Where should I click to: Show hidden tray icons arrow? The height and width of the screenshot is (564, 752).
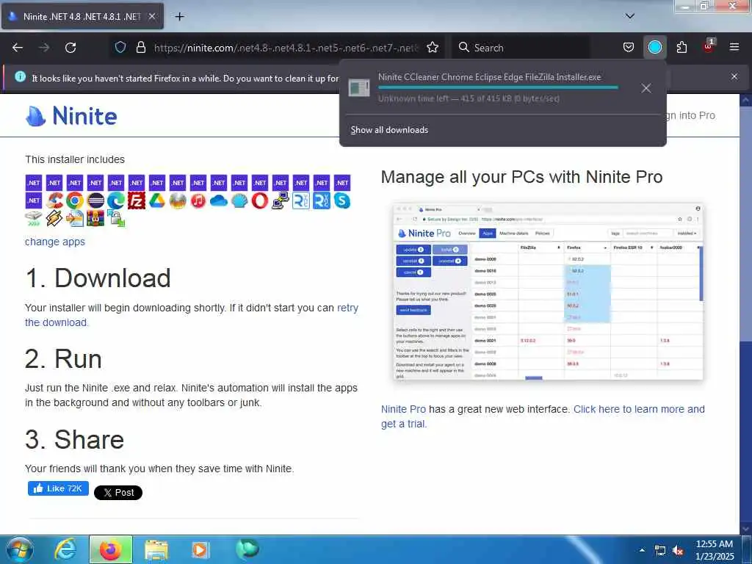coord(642,550)
